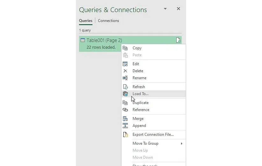Open the pane options dropdown arrow
This screenshot has height=166, width=262.
click(165, 9)
